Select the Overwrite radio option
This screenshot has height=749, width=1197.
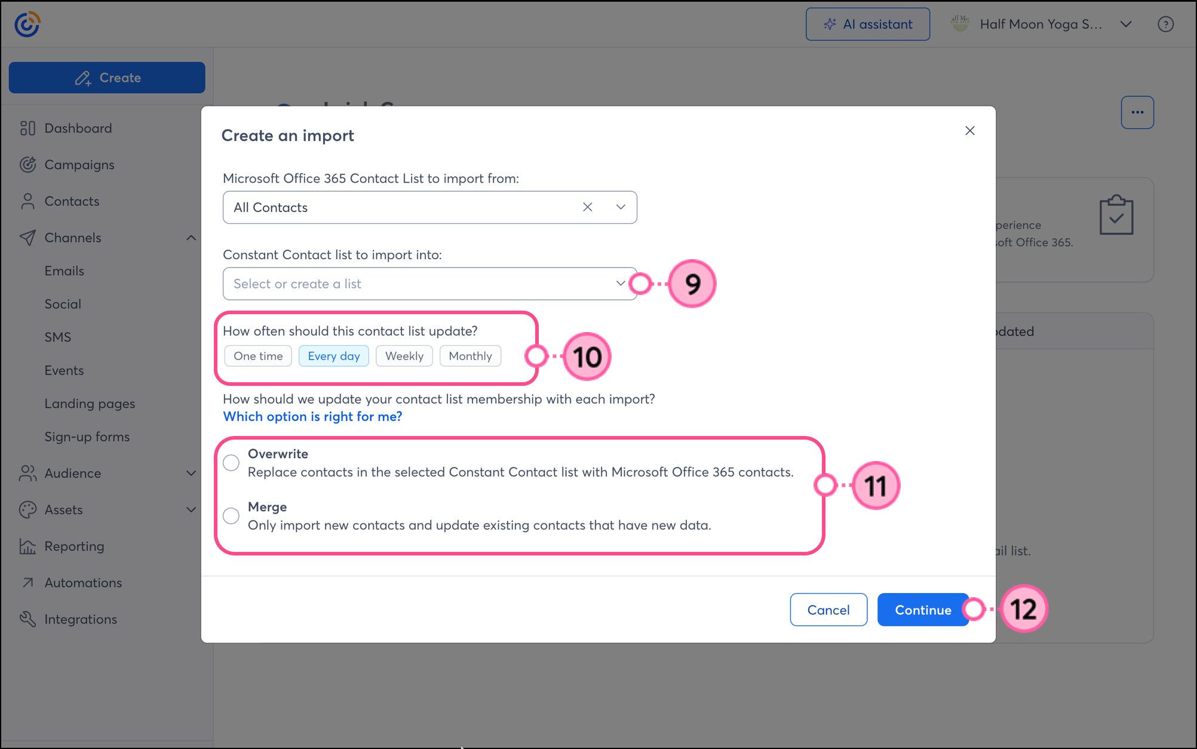point(231,463)
